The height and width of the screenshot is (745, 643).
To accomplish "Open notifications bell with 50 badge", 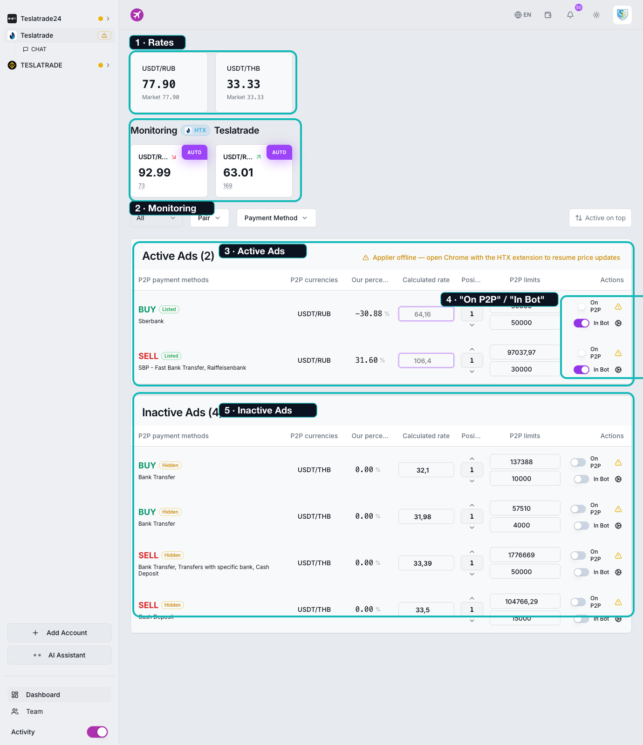I will click(x=570, y=15).
